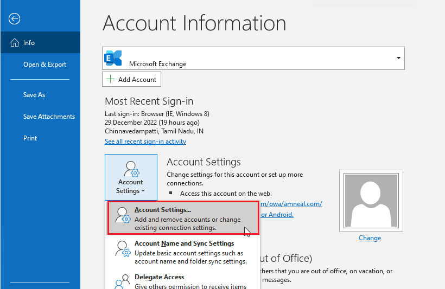Click the green plus icon on Add Account

110,79
